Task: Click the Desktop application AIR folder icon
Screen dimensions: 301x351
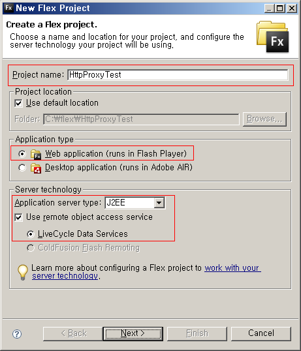Action: [36, 168]
